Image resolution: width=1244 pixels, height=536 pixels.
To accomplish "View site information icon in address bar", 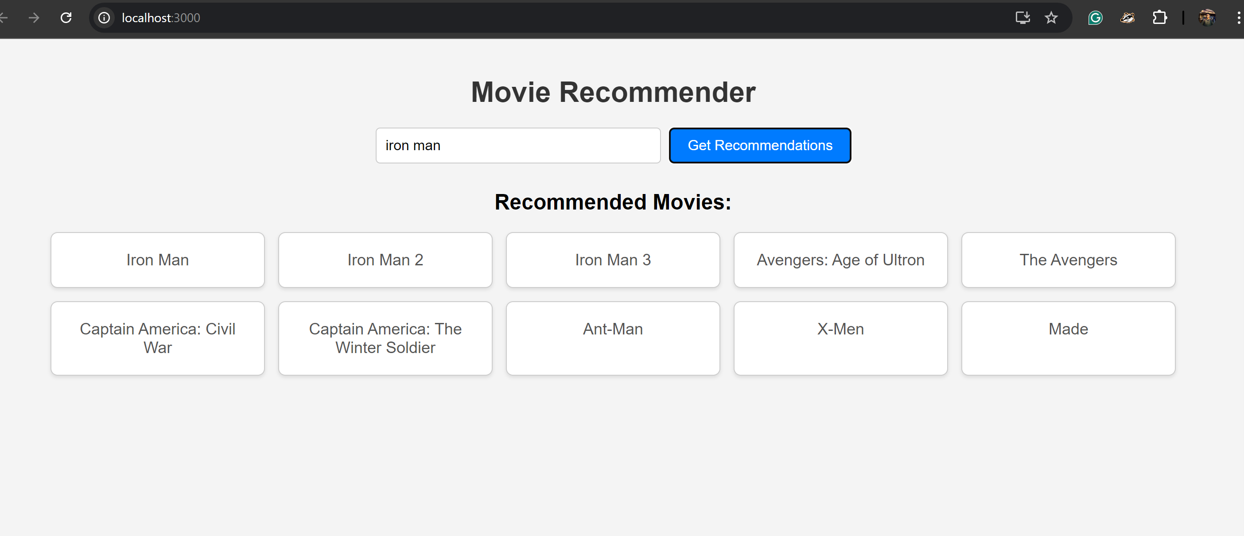I will pyautogui.click(x=104, y=18).
